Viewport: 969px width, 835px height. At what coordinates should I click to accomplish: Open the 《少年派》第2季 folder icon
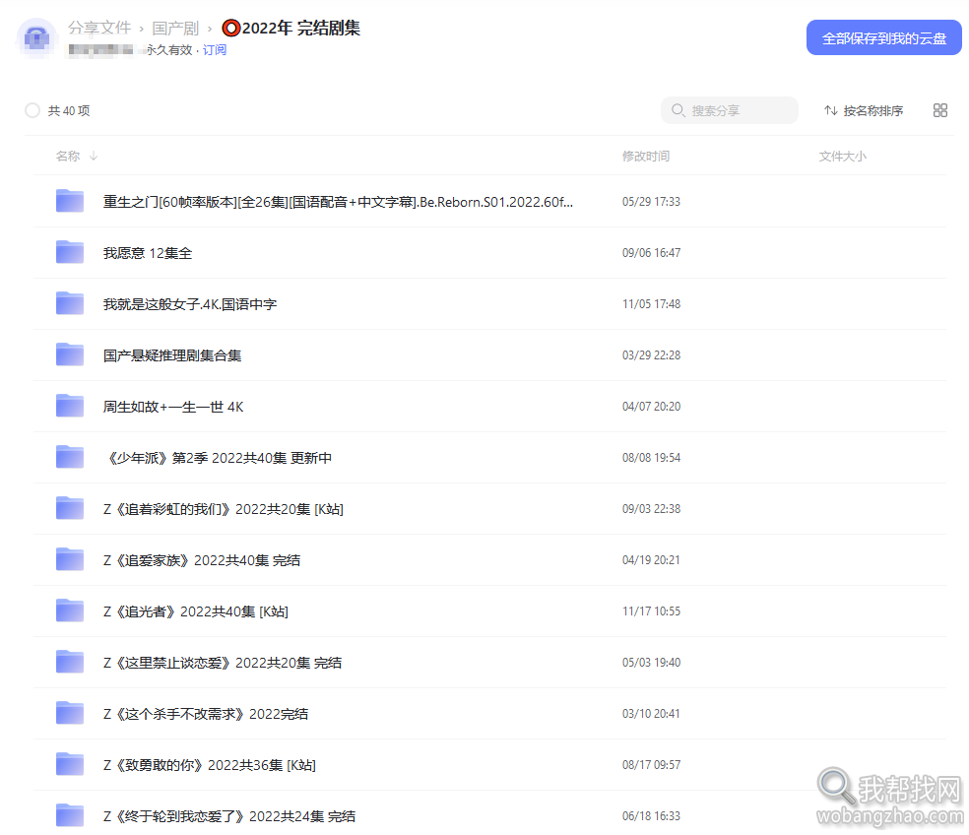click(70, 457)
